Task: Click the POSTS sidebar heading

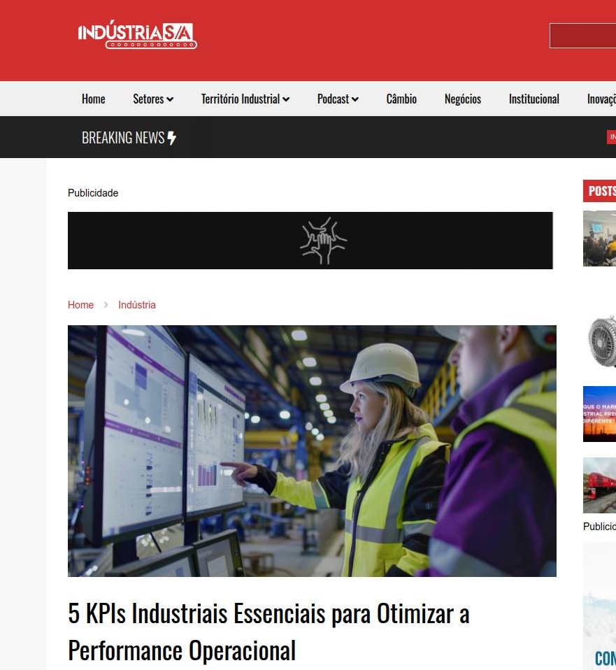Action: pyautogui.click(x=600, y=191)
